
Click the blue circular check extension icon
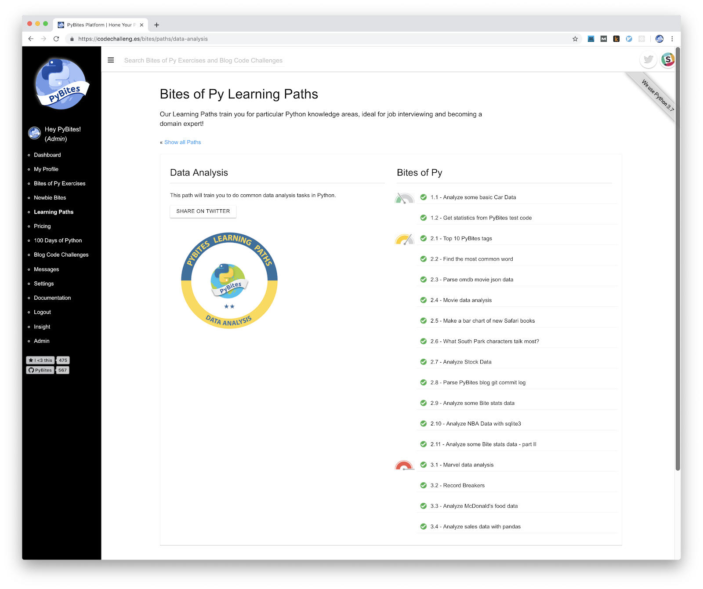click(x=629, y=39)
